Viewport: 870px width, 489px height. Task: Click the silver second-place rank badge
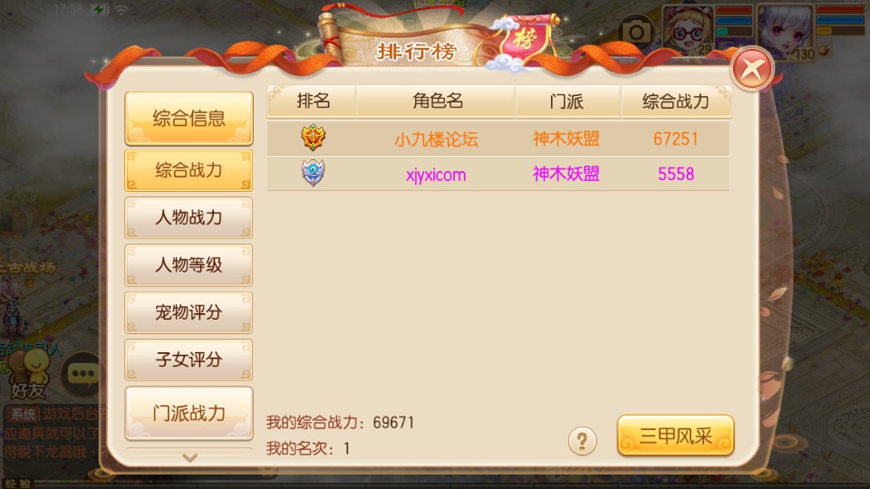pos(313,173)
